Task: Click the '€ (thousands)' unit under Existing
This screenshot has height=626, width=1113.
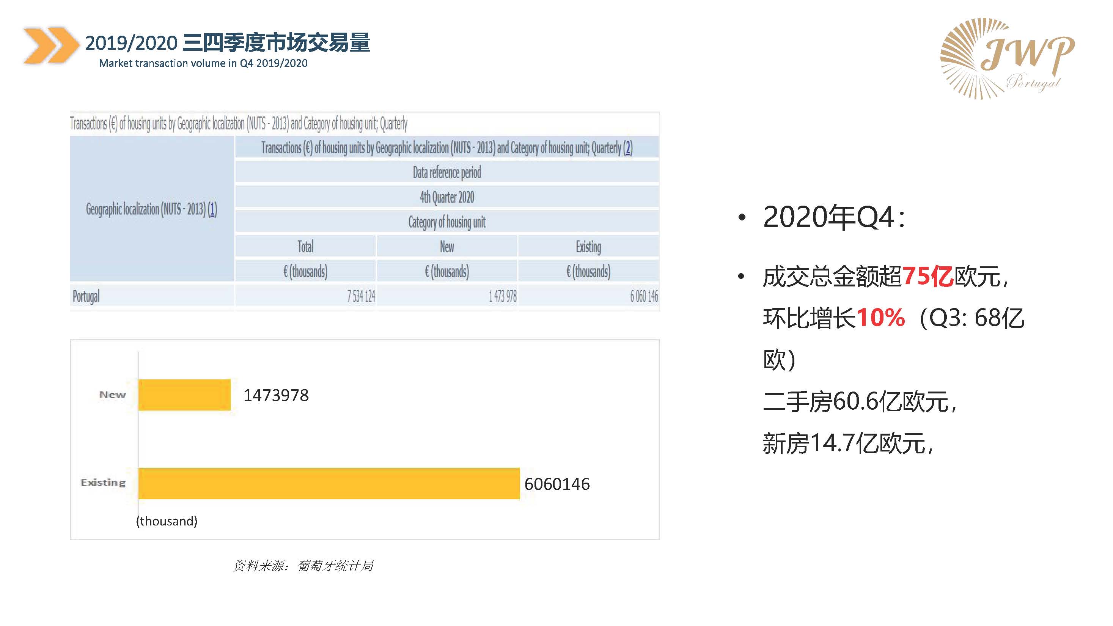Action: (x=588, y=271)
